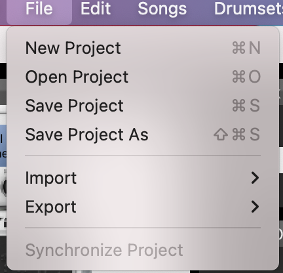Open the Drumsets menu

[x=248, y=9]
